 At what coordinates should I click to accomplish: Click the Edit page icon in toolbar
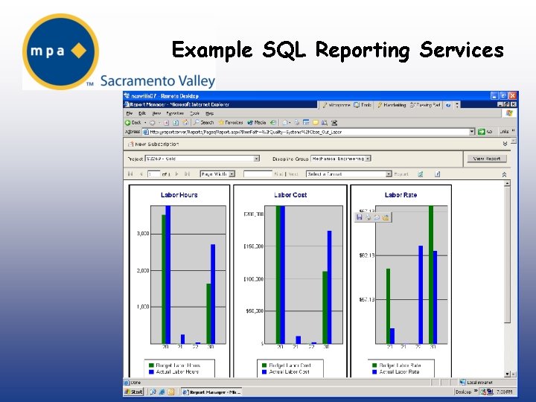point(306,122)
